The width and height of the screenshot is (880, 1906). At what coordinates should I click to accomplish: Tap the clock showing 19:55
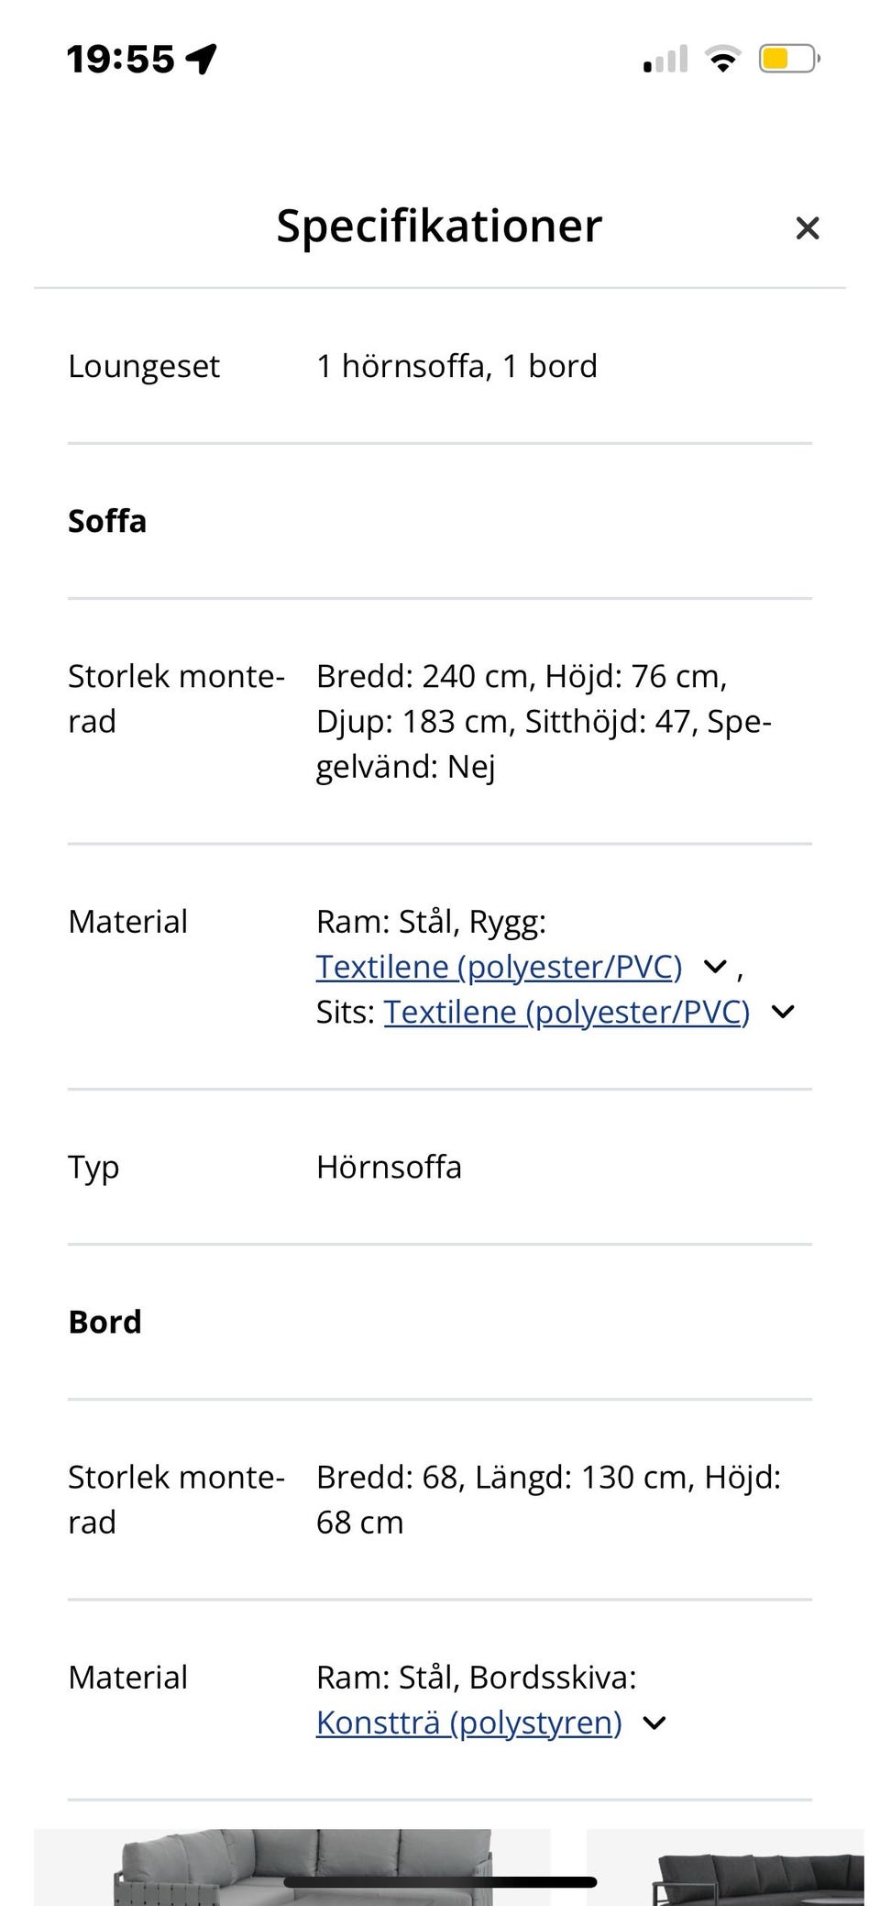tap(120, 60)
